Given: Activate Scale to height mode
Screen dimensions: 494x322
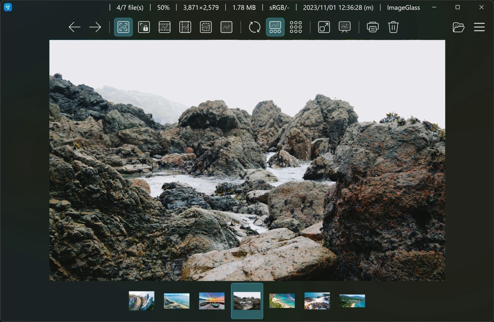Looking at the screenshot, I should 185,27.
